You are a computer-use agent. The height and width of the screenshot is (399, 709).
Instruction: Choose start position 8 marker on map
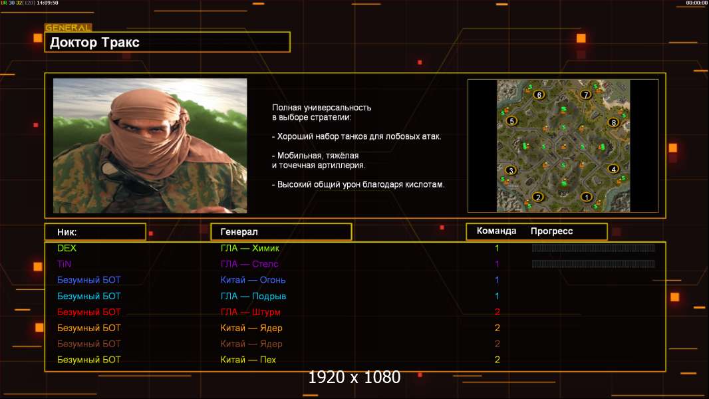point(613,122)
